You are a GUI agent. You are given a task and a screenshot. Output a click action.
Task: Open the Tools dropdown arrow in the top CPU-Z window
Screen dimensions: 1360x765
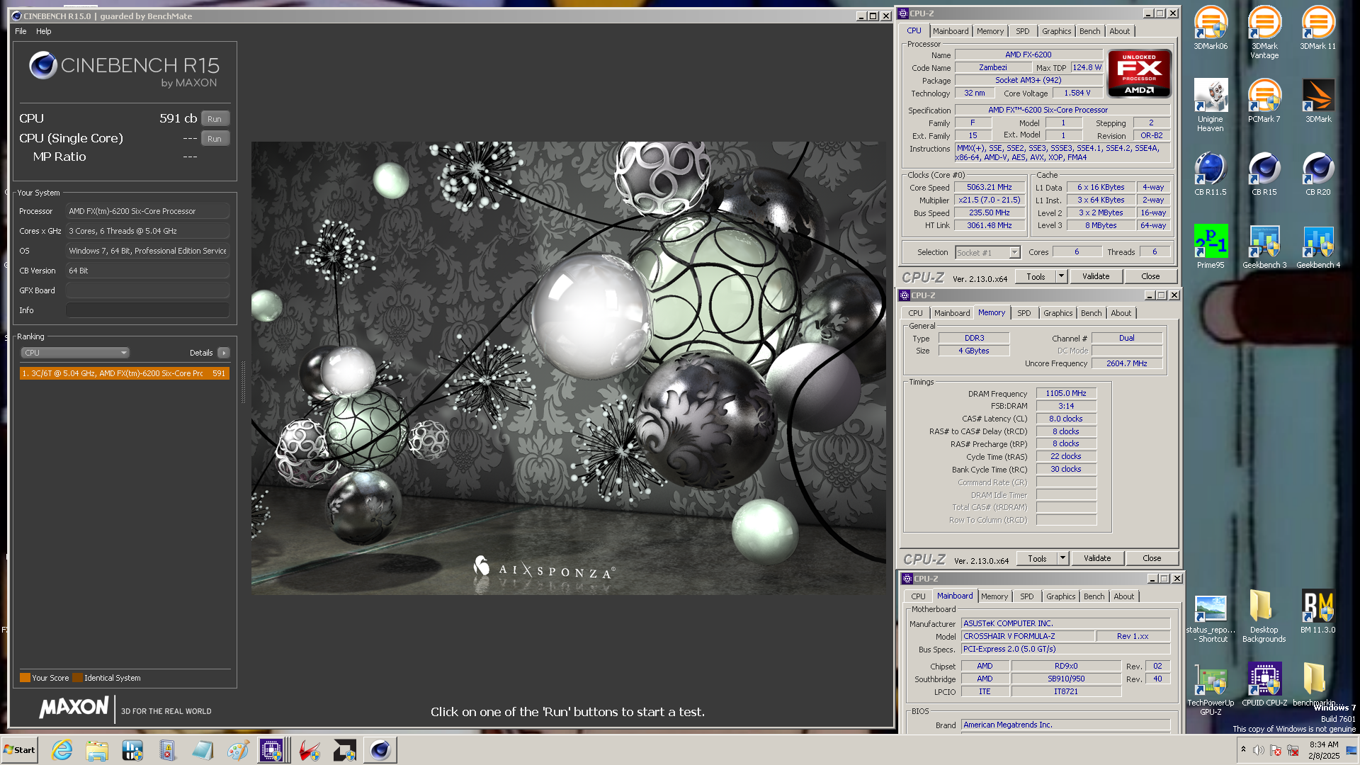coord(1061,276)
